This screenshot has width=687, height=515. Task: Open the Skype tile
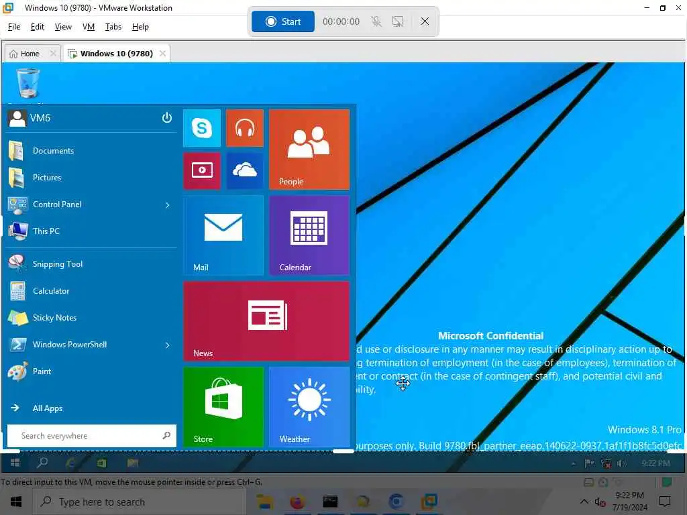[202, 128]
